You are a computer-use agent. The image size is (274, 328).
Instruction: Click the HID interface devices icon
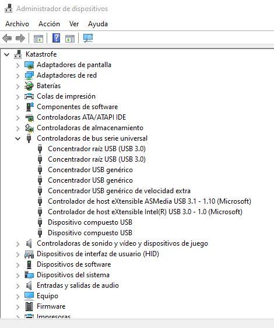pos(29,254)
